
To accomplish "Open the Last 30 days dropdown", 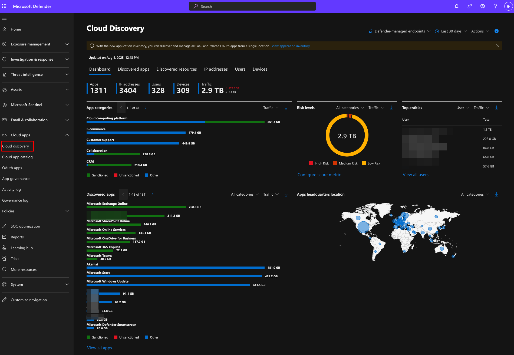I will (x=451, y=31).
